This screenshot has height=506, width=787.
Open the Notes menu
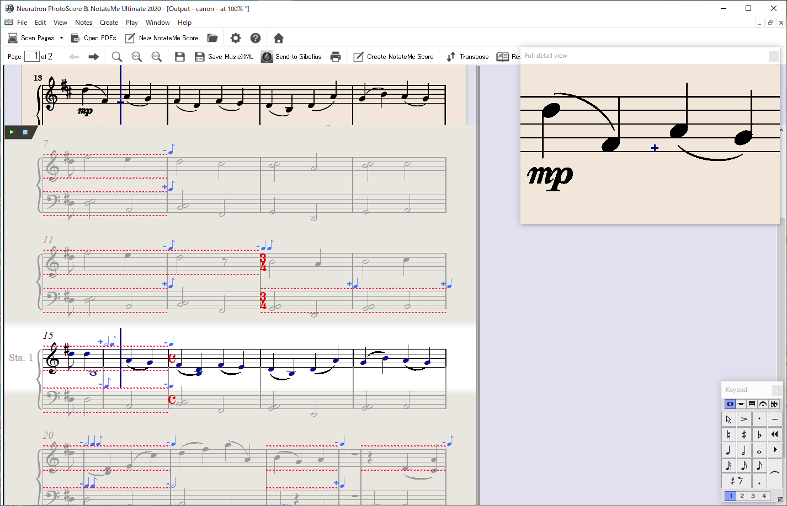point(83,23)
